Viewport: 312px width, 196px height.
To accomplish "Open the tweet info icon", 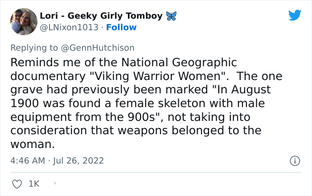I will click(x=295, y=161).
